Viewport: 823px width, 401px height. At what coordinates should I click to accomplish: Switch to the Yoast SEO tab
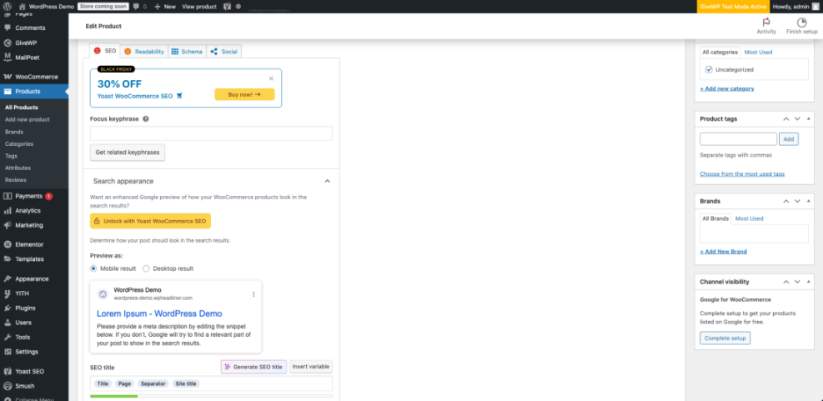[x=105, y=51]
